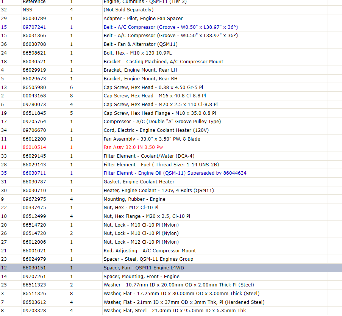Click part number 09780073
342x316 pixels.
34,105
